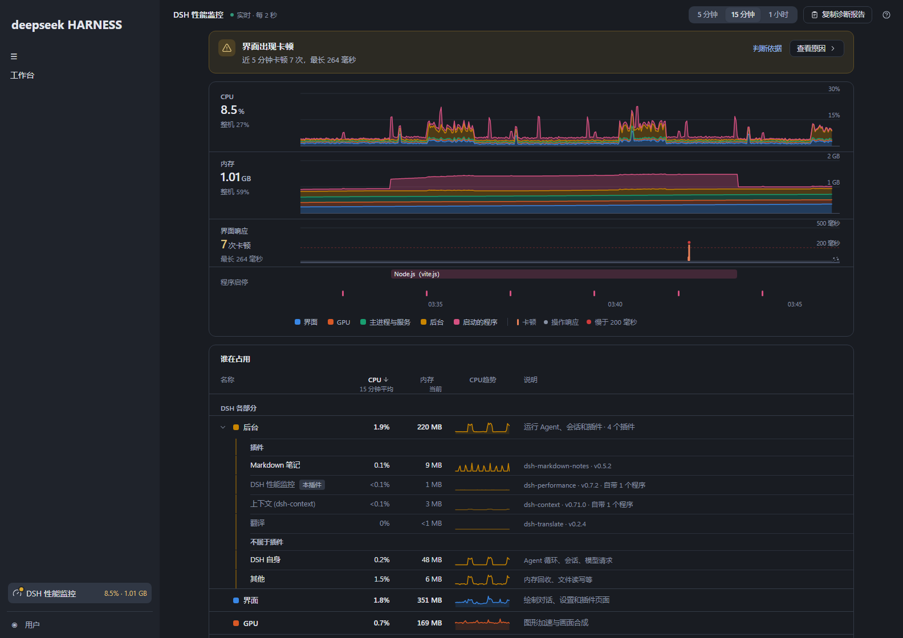Select the 15 分钟 time range

pyautogui.click(x=743, y=15)
